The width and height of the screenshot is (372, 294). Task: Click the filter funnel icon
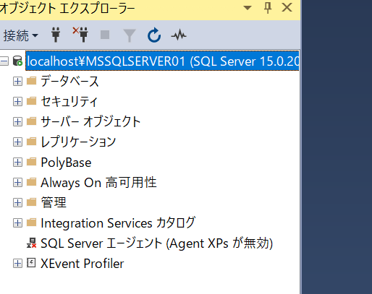(130, 35)
